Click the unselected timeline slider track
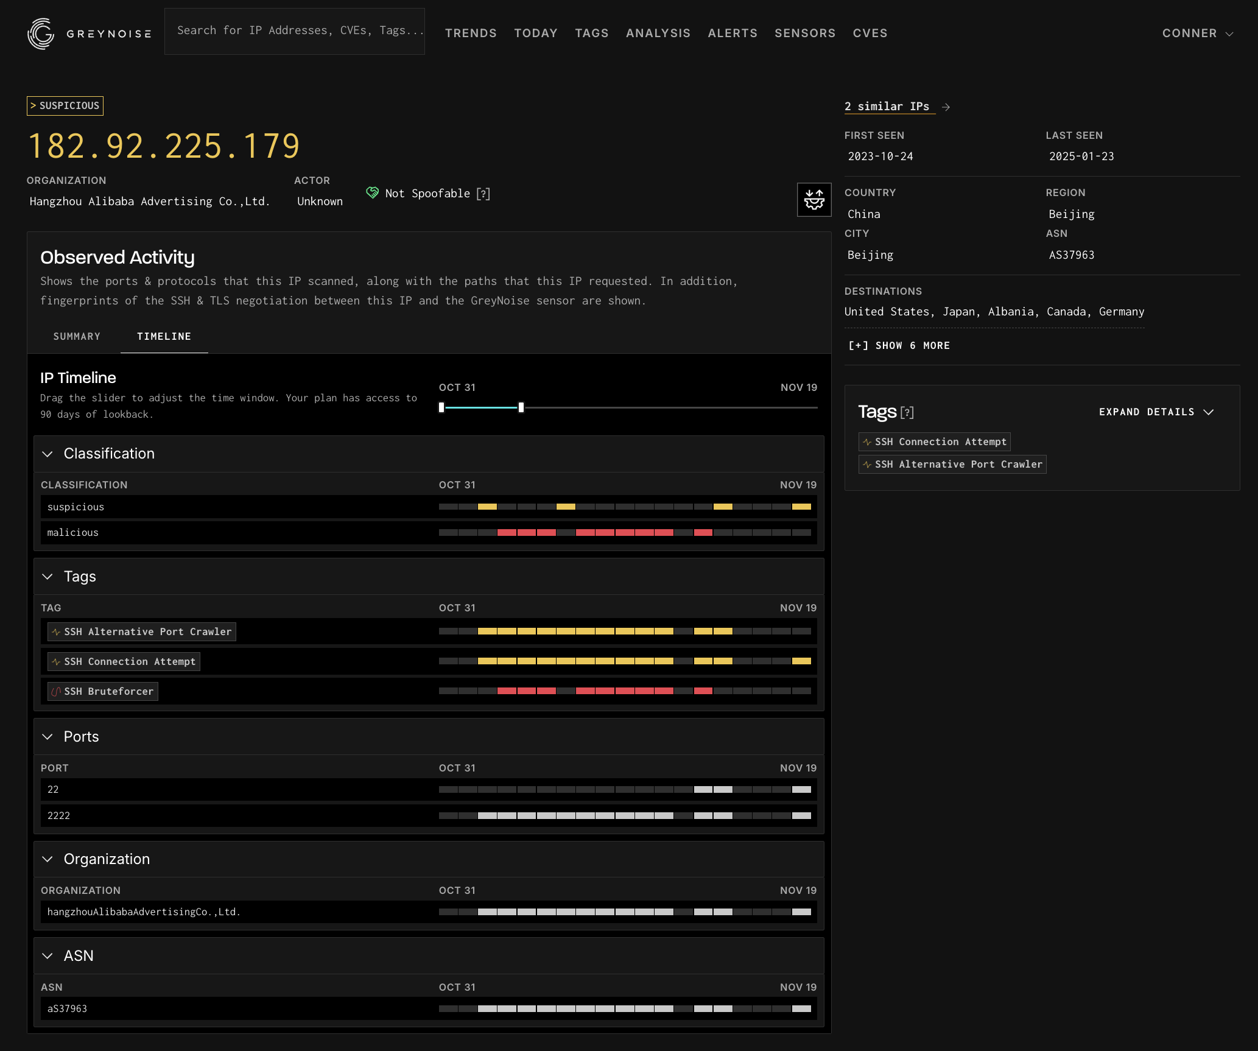The height and width of the screenshot is (1051, 1258). pyautogui.click(x=670, y=408)
